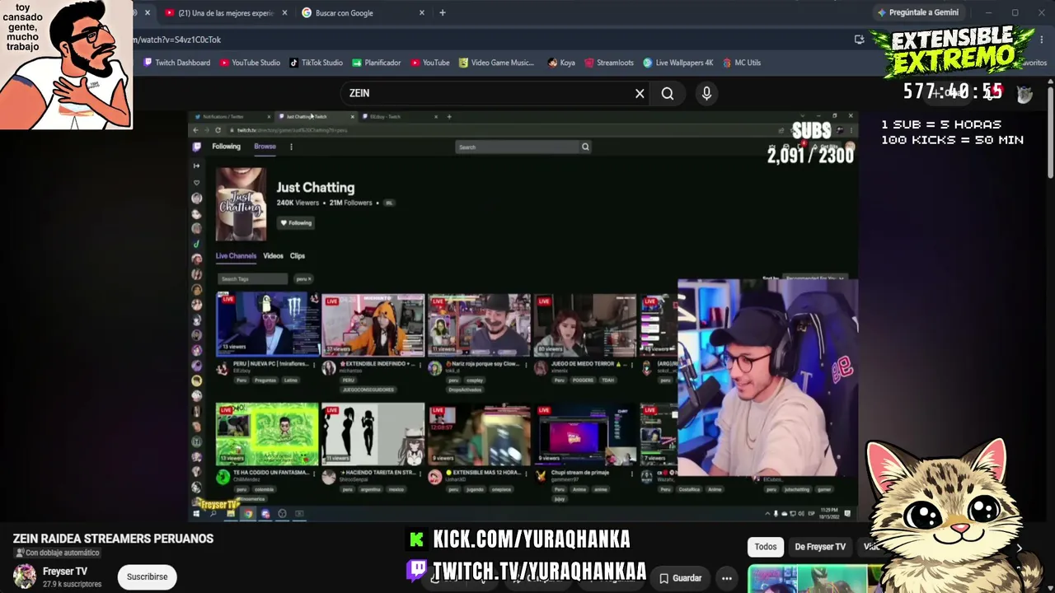Save the video with Guardar
Viewport: 1055px width, 593px height.
point(680,578)
